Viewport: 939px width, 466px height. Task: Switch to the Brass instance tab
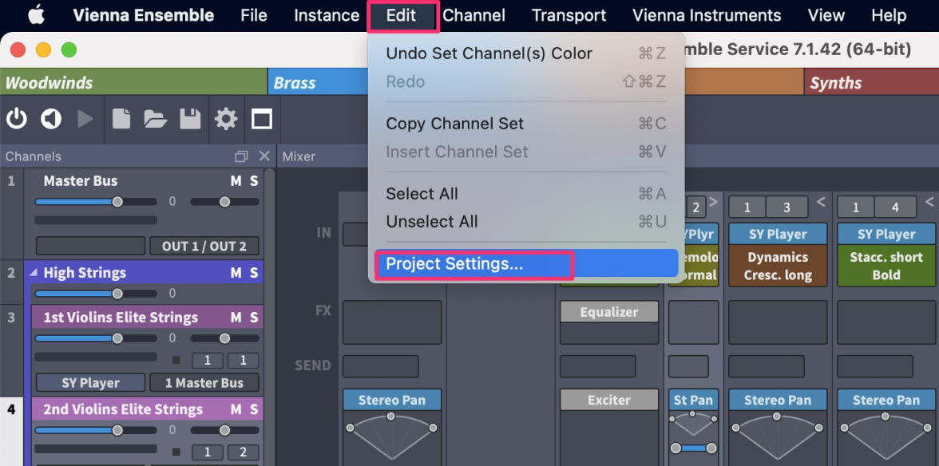318,82
